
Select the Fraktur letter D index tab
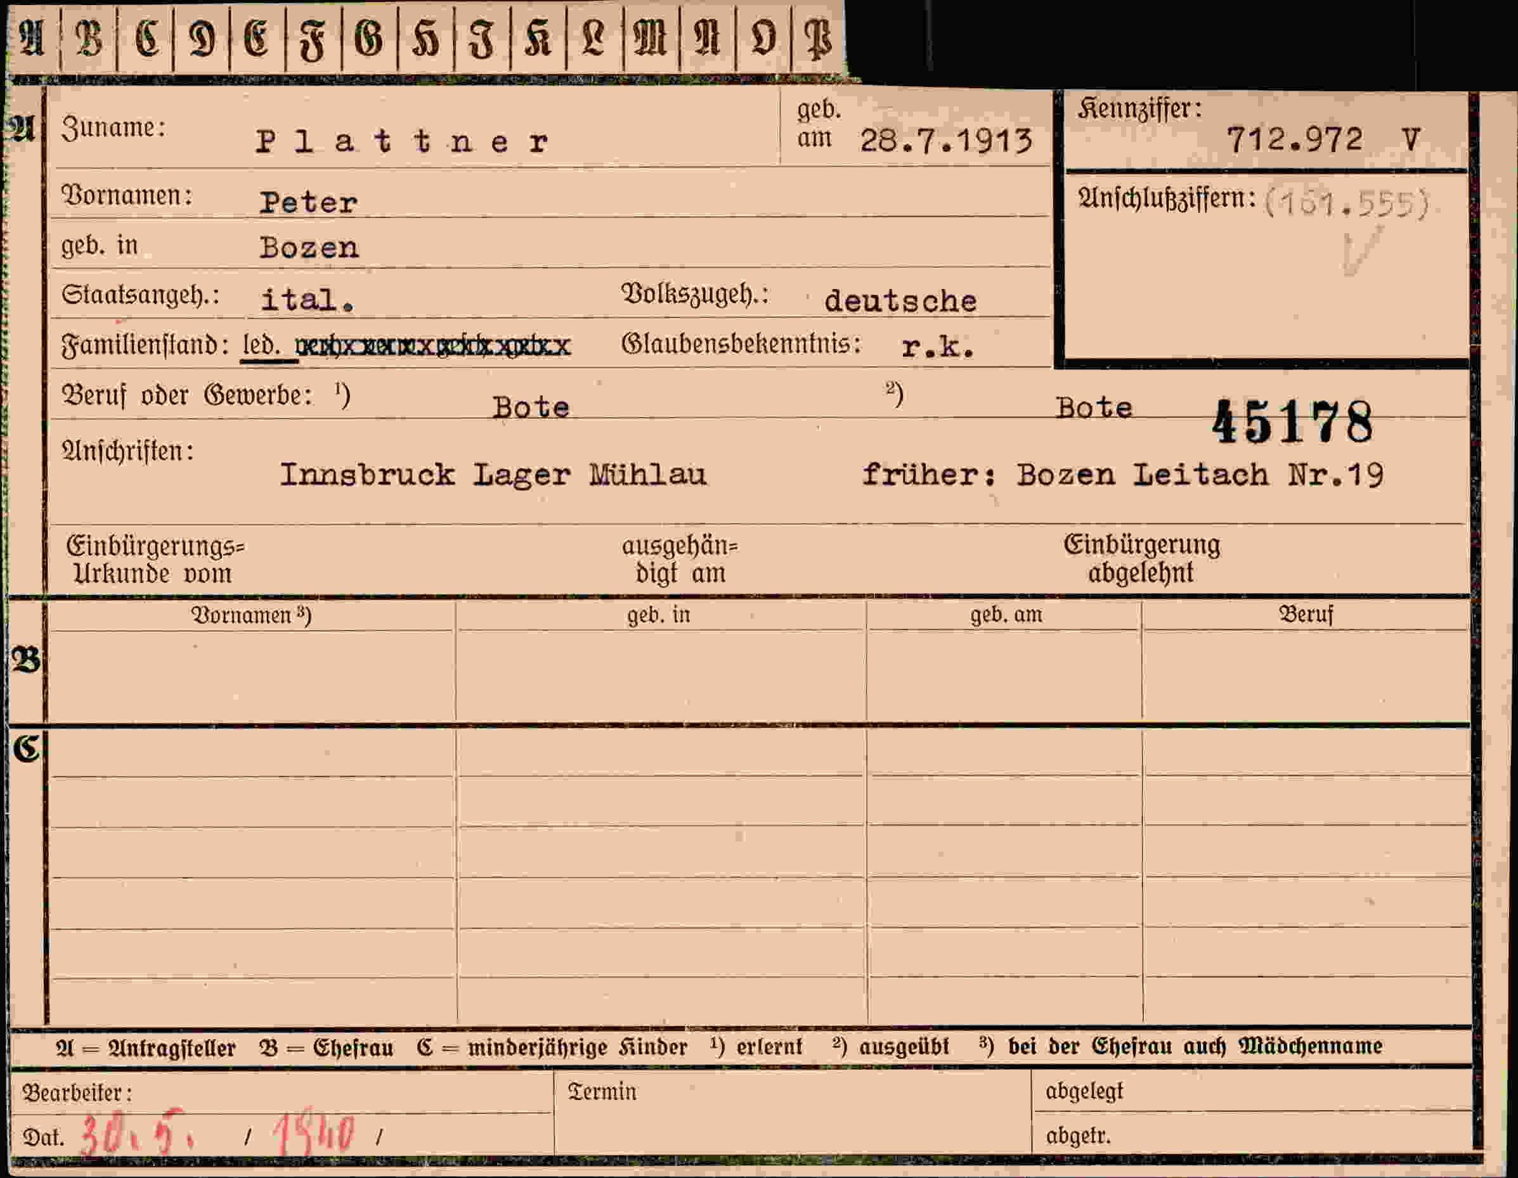(x=202, y=37)
